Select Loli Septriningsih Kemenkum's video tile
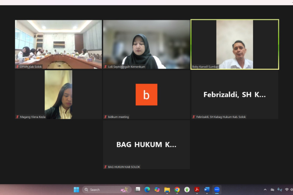 pos(146,44)
